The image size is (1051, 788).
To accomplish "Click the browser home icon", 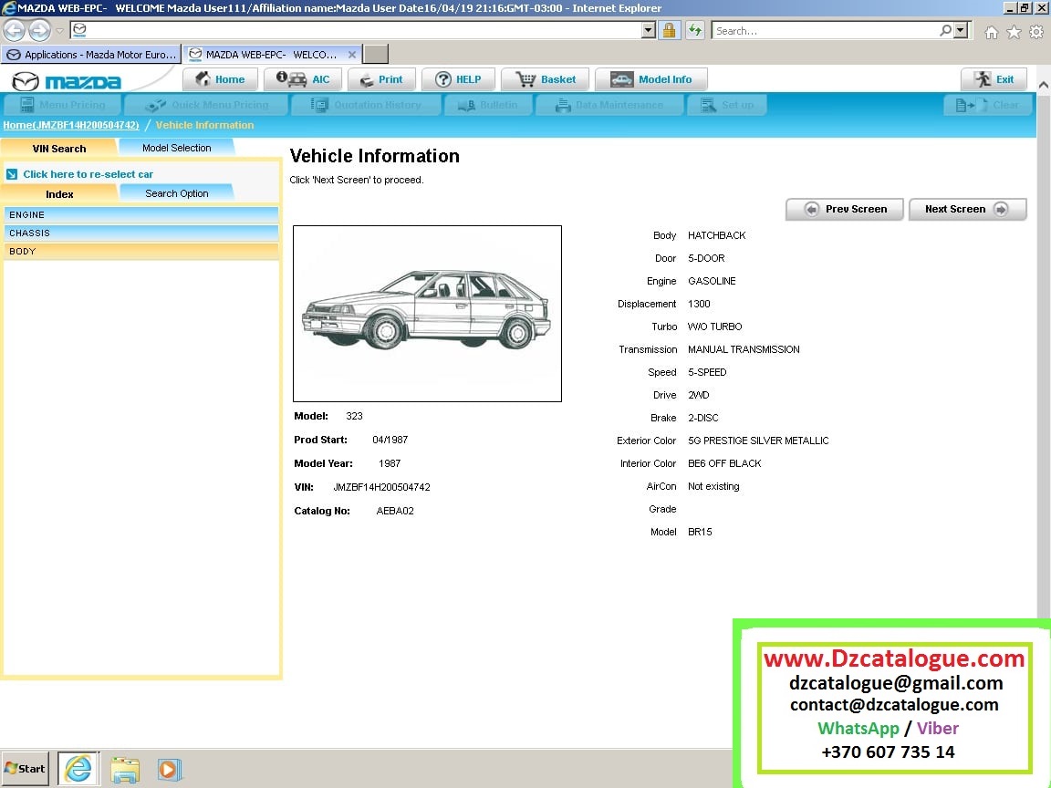I will click(992, 32).
